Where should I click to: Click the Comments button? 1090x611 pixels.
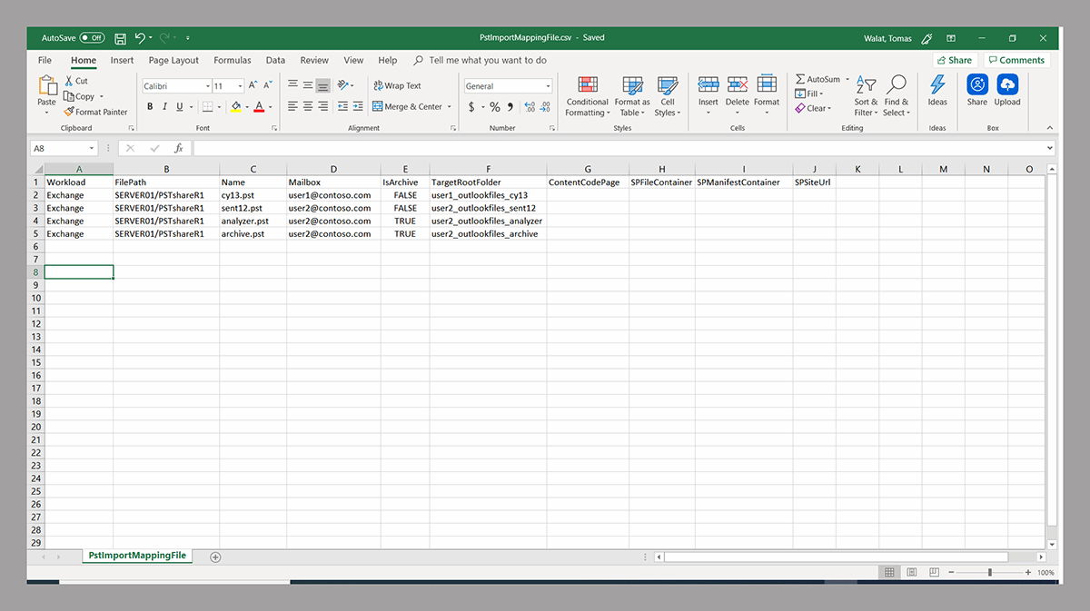tap(1016, 60)
